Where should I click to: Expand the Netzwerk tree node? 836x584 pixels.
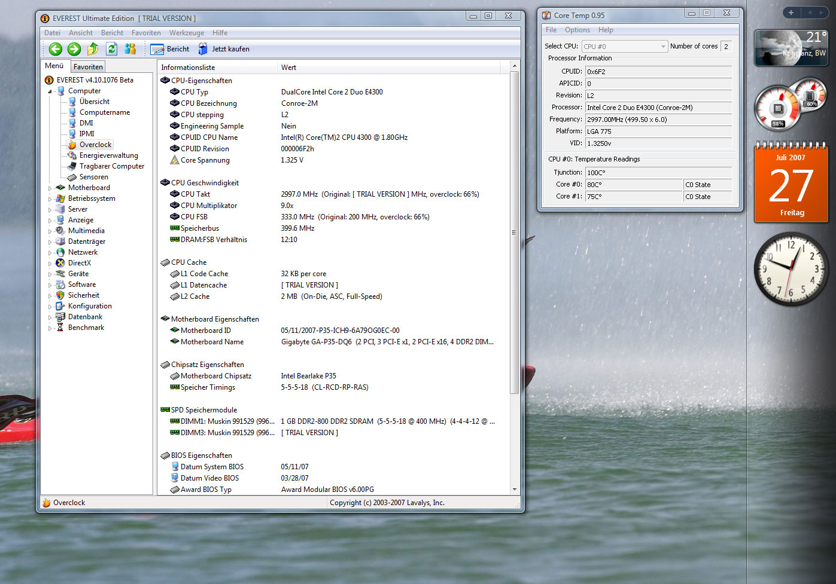50,253
